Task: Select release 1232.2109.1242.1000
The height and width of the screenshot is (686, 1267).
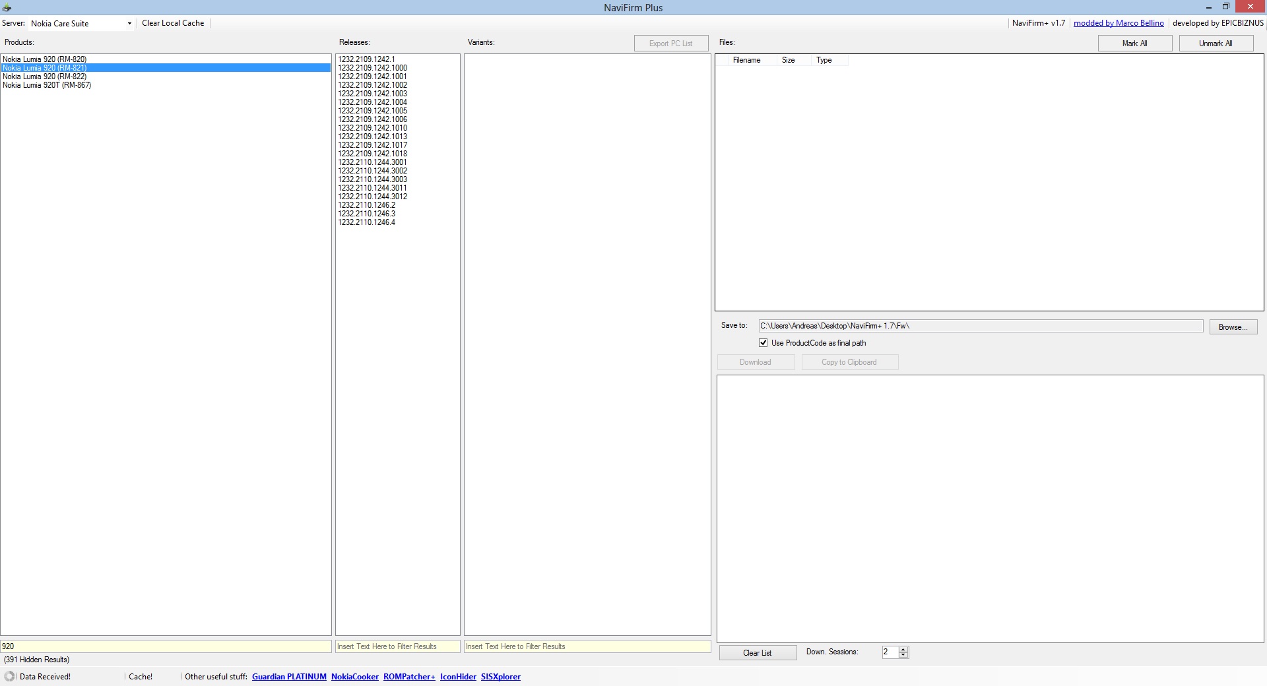Action: click(398, 68)
